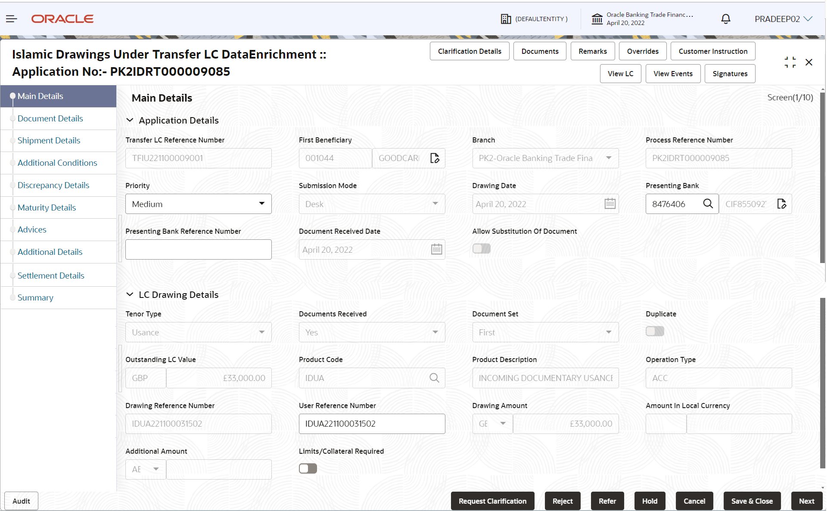Screen dimensions: 827x511
Task: Go to Shipment Details step
Action: pyautogui.click(x=49, y=140)
